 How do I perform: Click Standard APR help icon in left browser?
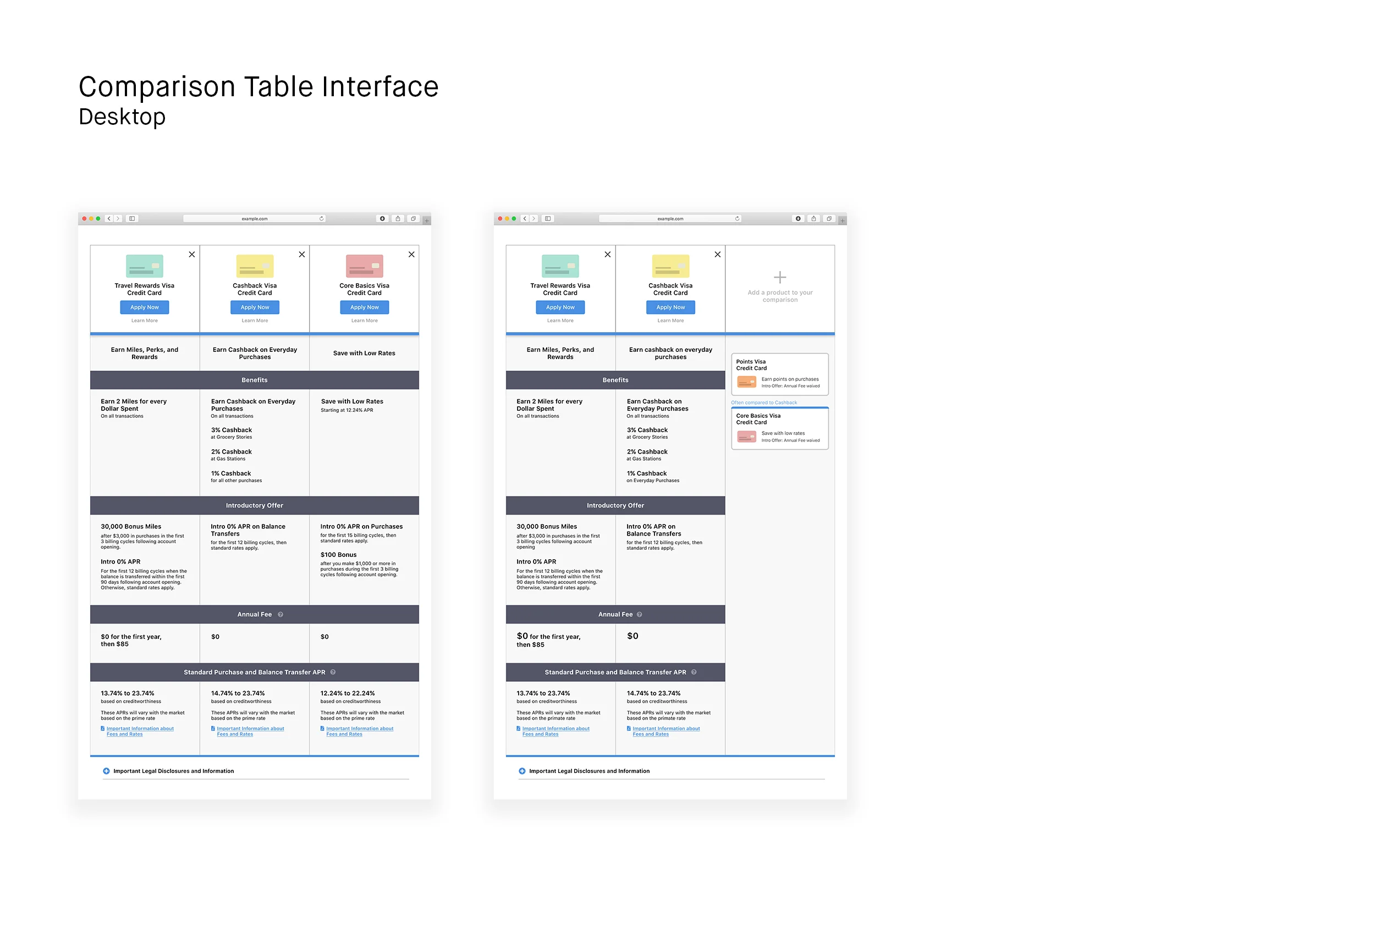[x=333, y=672]
